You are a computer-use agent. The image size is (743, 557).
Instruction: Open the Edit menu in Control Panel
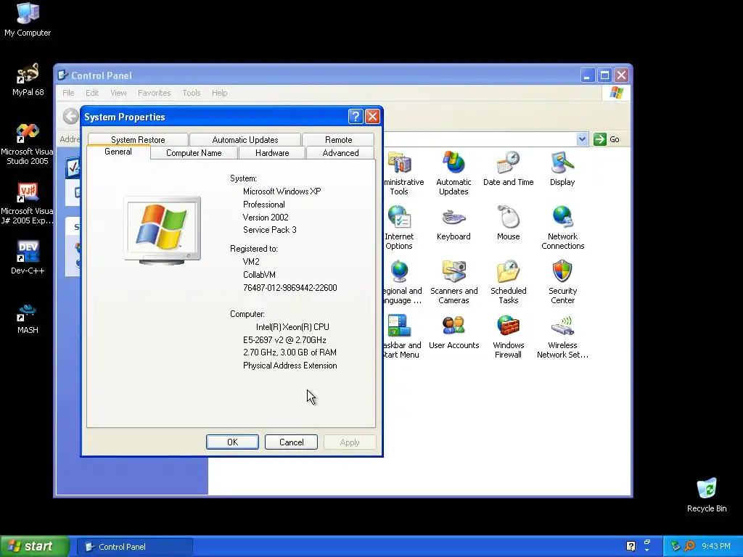[92, 93]
